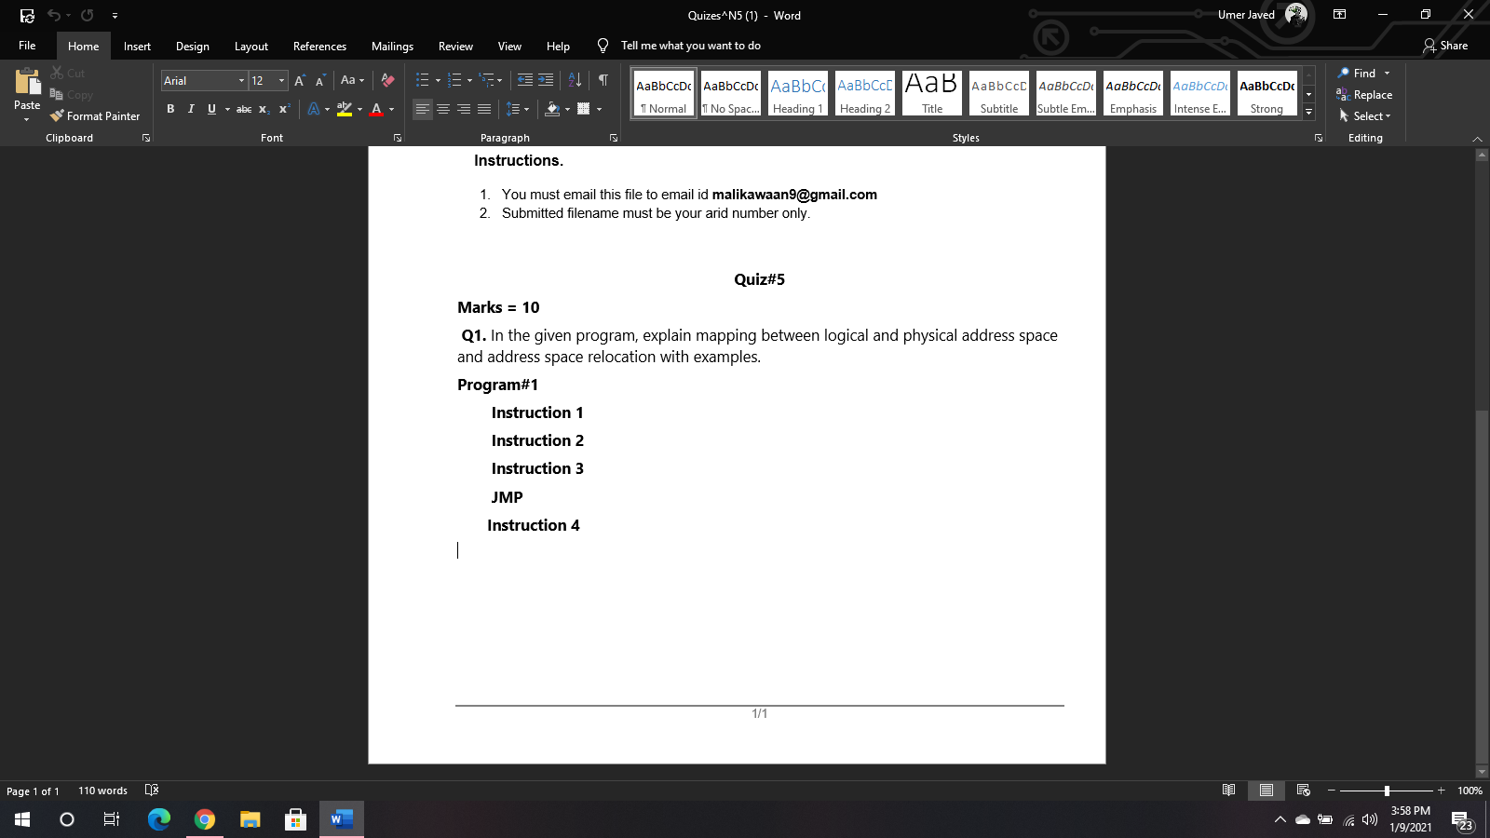Click the Sort icon in Paragraph group
Image resolution: width=1490 pixels, height=838 pixels.
pyautogui.click(x=574, y=80)
